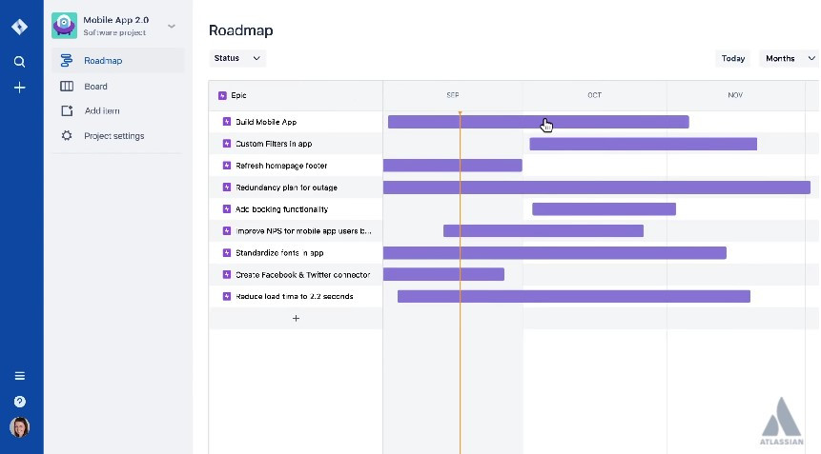This screenshot has width=821, height=454.
Task: Open search from the sidebar magnifier icon
Action: pos(19,62)
